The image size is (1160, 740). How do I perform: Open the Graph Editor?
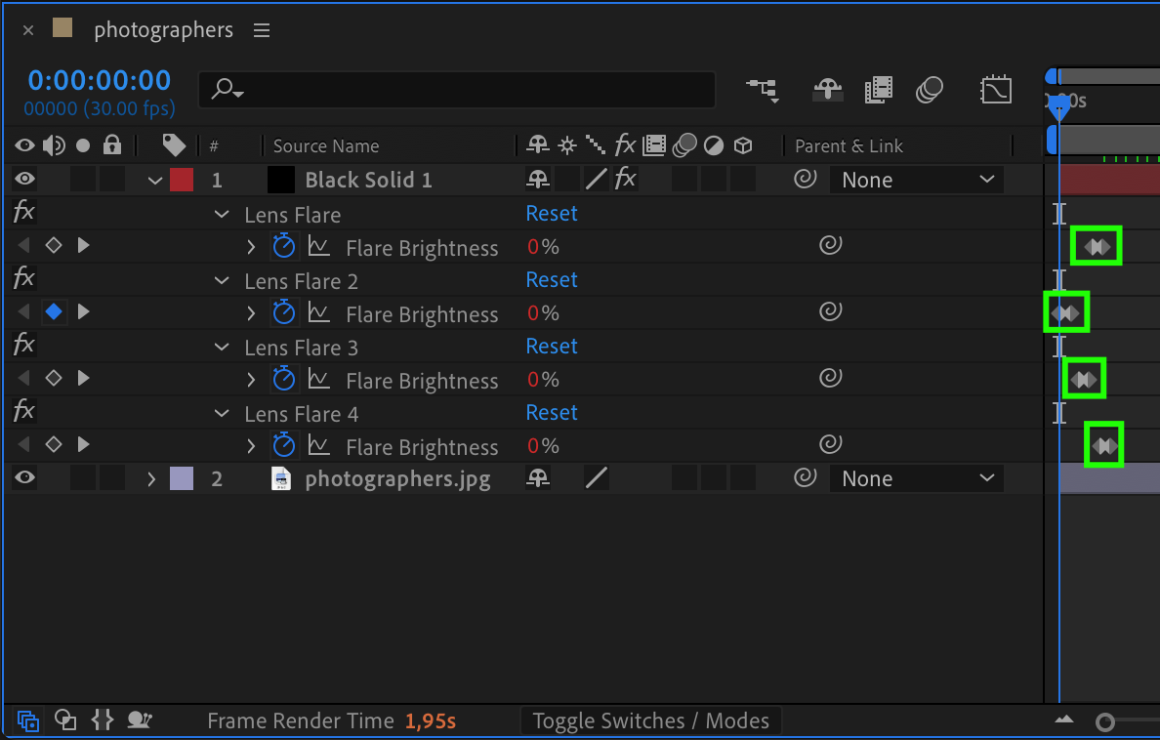point(995,90)
